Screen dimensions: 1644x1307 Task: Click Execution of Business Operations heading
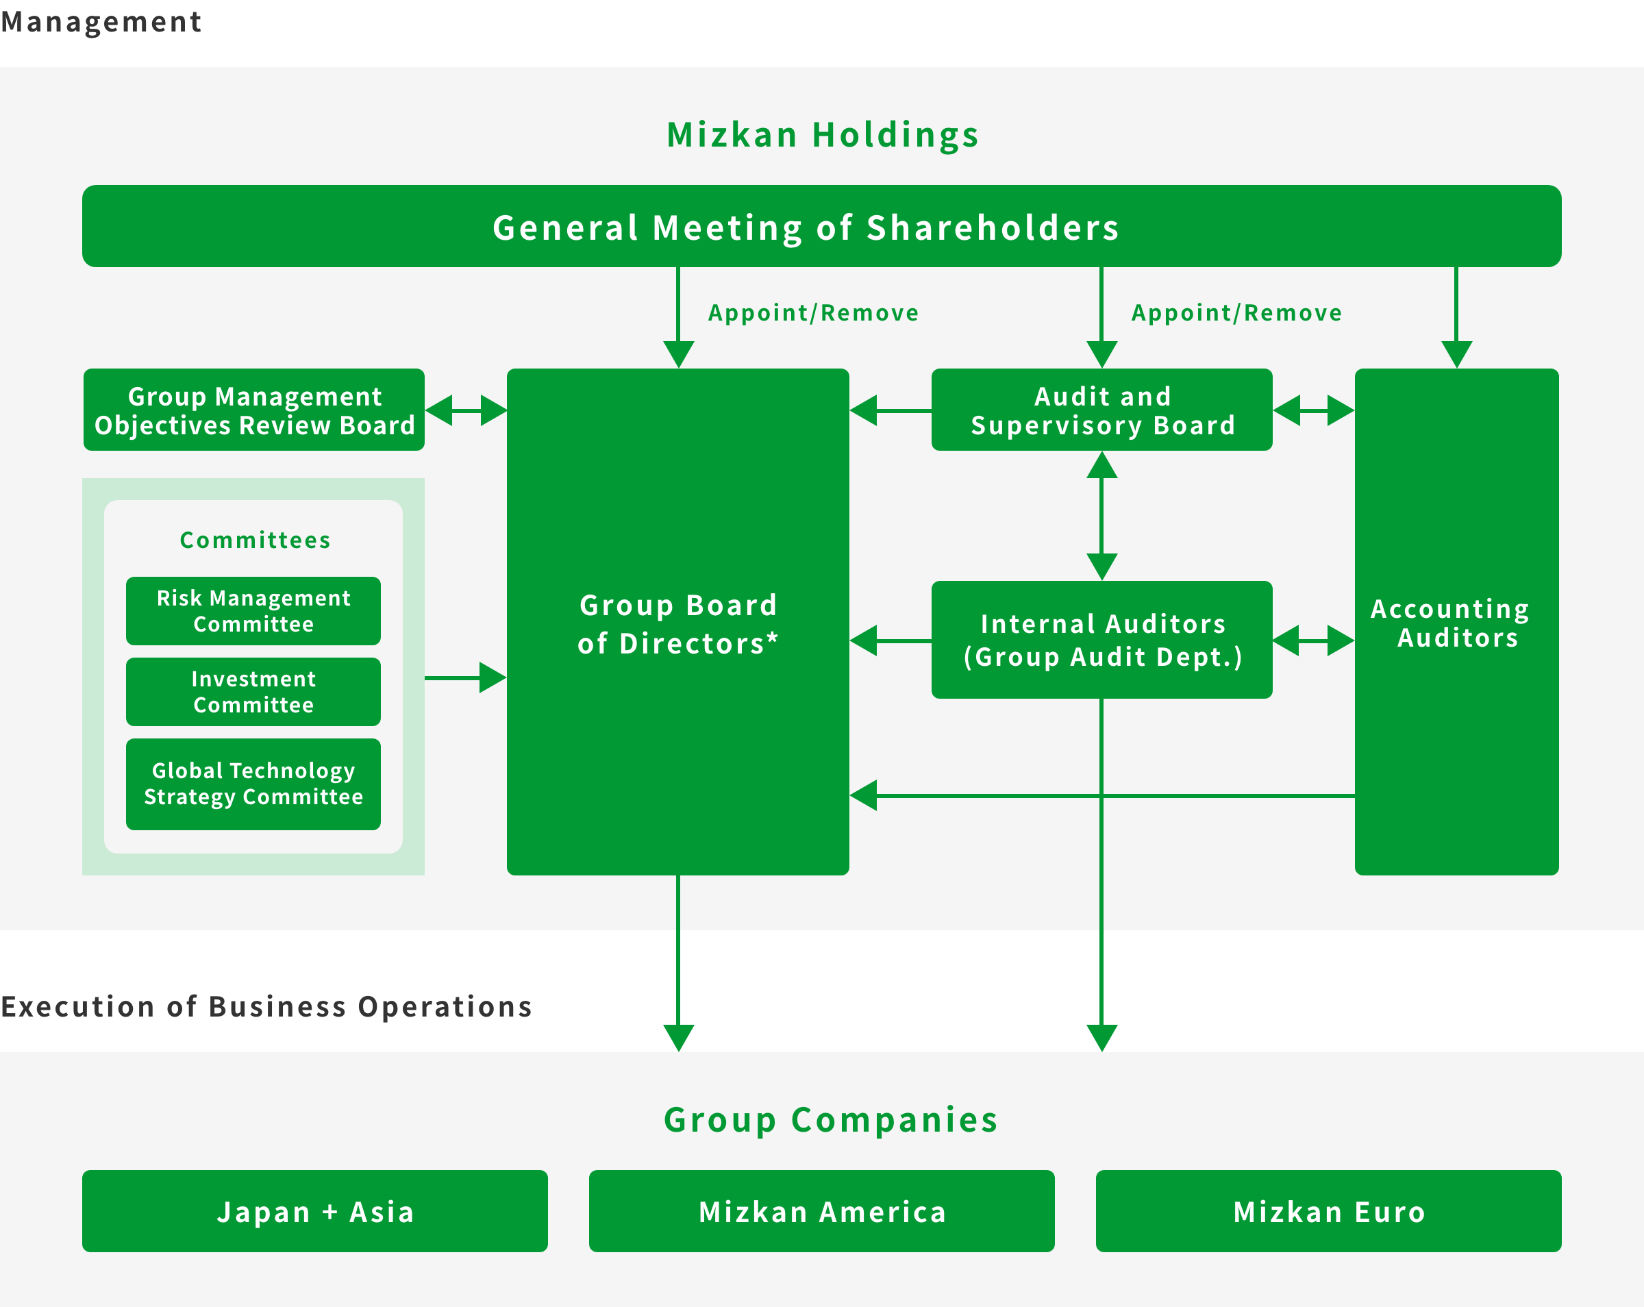point(266,1006)
